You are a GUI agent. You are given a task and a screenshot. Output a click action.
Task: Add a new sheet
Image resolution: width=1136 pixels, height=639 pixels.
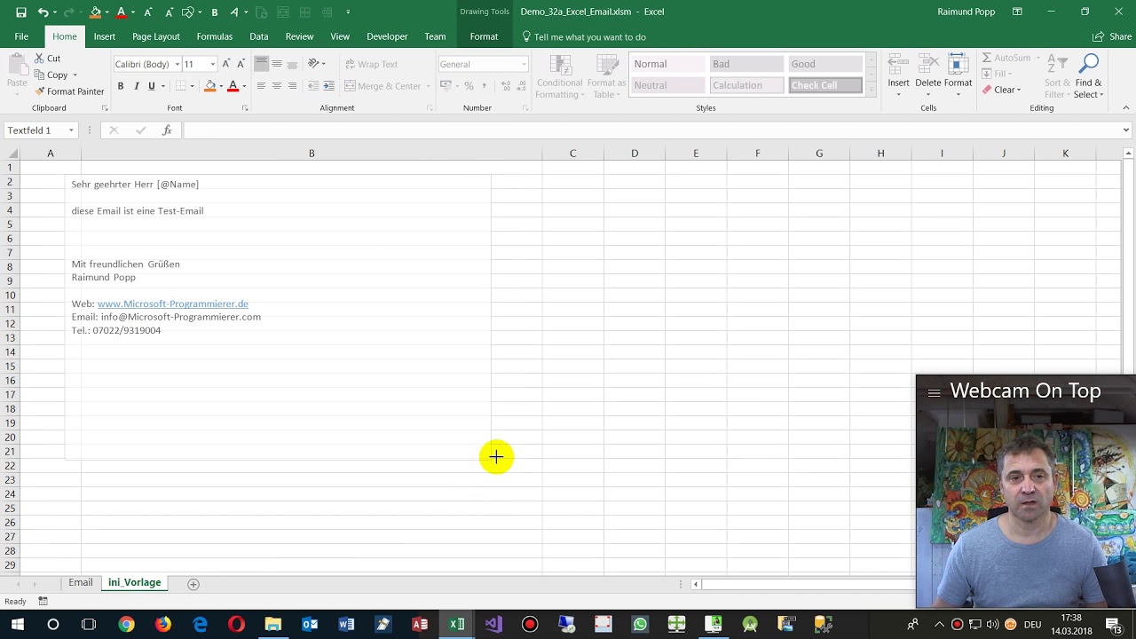coord(193,584)
